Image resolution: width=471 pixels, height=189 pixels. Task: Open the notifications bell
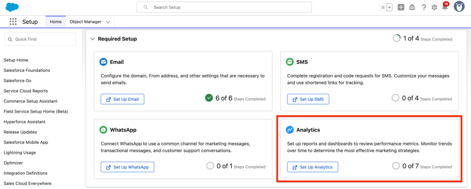[x=444, y=8]
